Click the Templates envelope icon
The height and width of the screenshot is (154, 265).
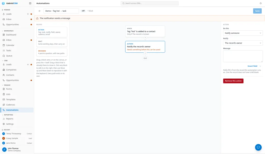(x=4, y=99)
